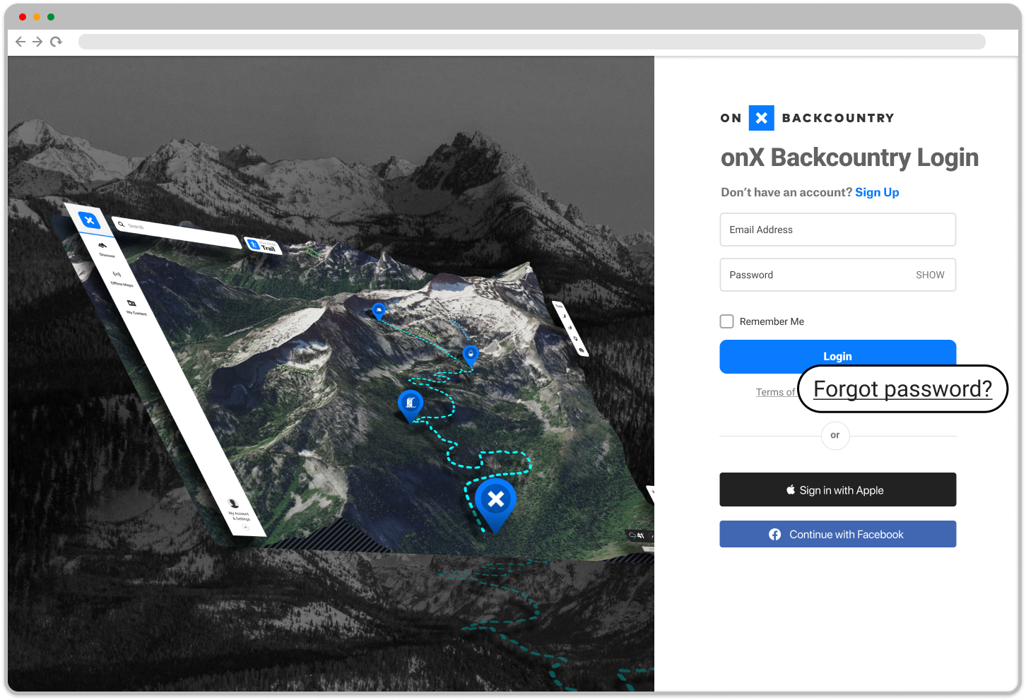Image resolution: width=1026 pixels, height=700 pixels.
Task: Click the circled Forgot password link
Action: tap(902, 388)
